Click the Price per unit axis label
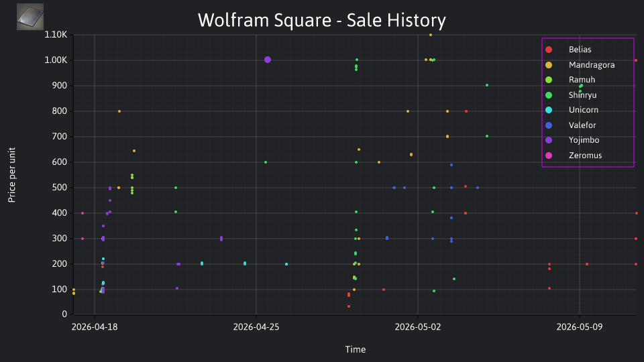 [x=12, y=175]
